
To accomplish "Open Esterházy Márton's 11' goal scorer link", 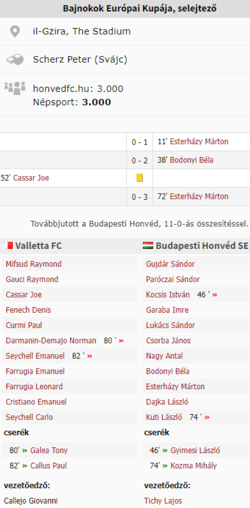I will point(199,142).
